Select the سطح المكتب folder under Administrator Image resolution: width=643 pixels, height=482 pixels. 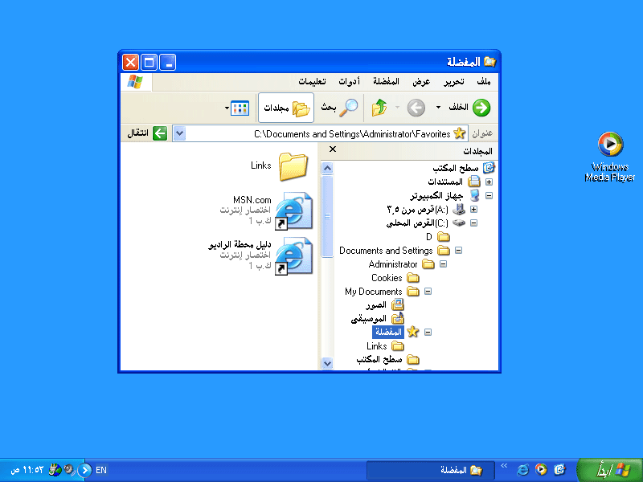[379, 359]
